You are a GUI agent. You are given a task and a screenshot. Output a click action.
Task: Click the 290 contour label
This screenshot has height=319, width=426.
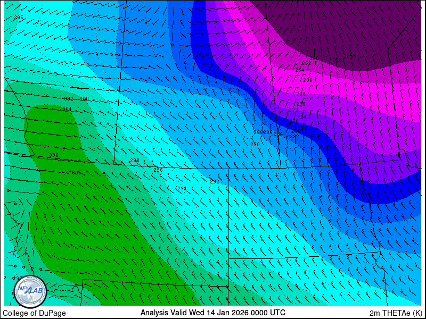tap(255, 145)
